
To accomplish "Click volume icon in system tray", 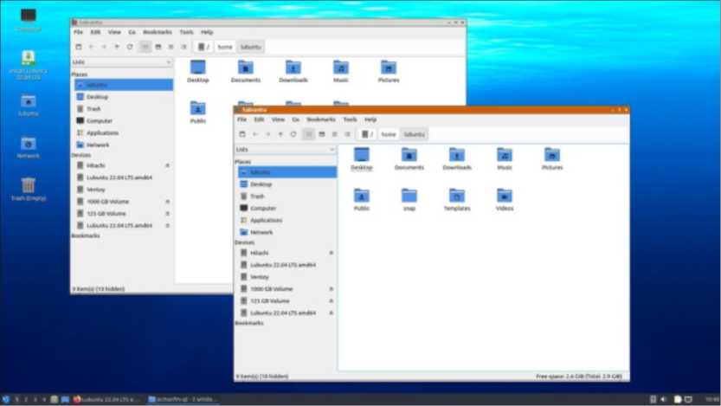I will click(663, 399).
